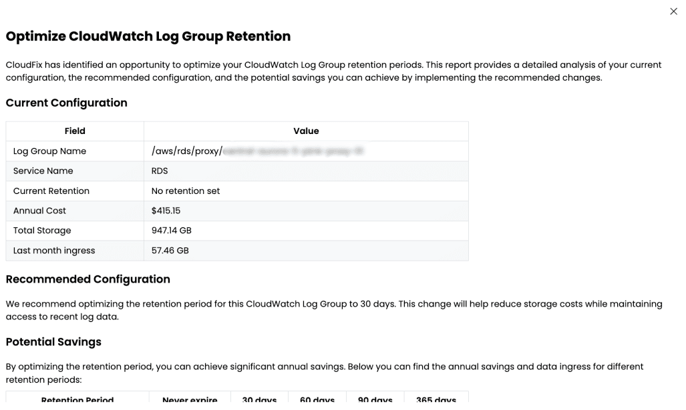
Task: Click the Current Retention row label
Action: tap(51, 191)
